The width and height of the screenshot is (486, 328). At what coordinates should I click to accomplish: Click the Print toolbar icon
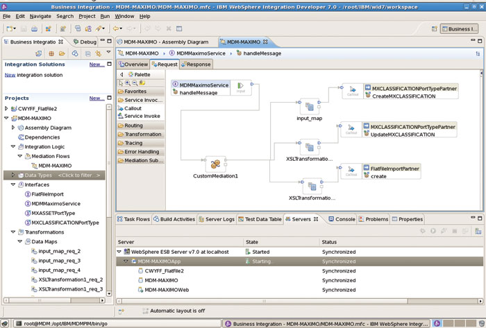click(x=34, y=28)
